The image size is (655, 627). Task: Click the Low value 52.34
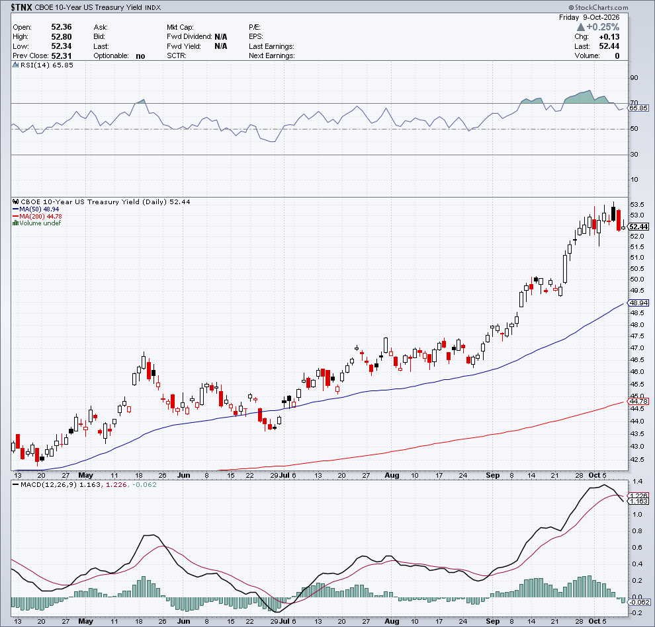coord(62,46)
